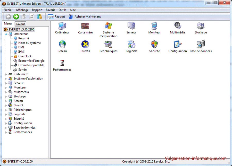This screenshot has height=166, width=232.
Task: Open the DirectX icon in main pane
Action: 85,44
